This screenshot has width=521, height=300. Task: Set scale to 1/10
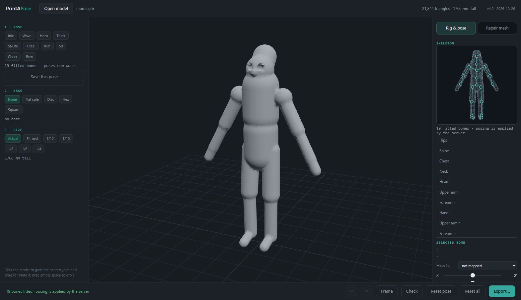point(66,139)
